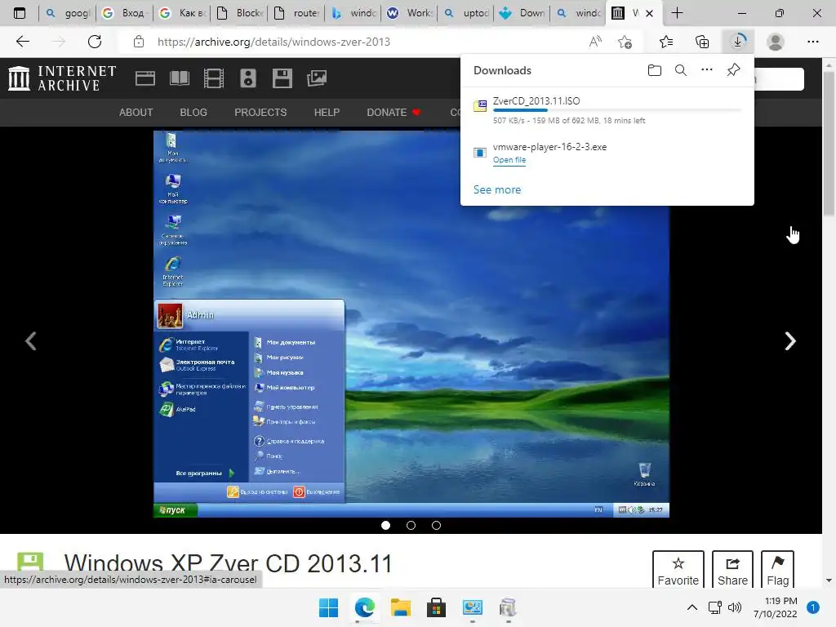
Task: Click browser Downloads toolbar button
Action: click(738, 42)
